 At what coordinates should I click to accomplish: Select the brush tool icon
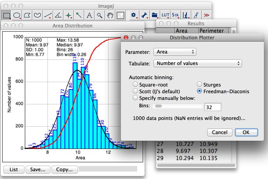(196, 16)
